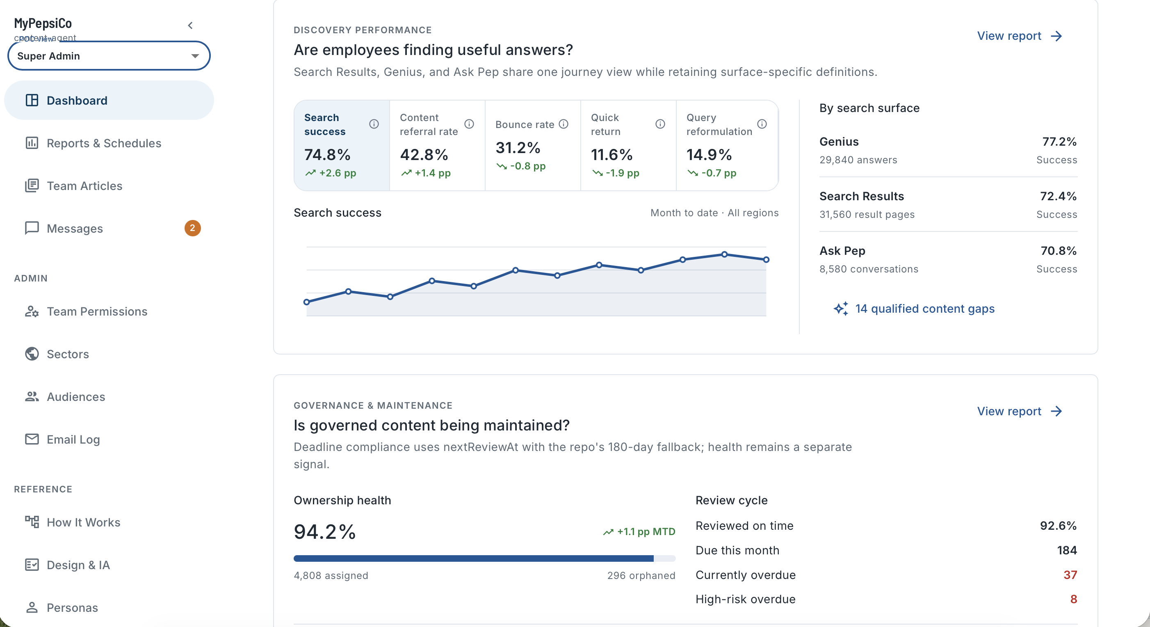
Task: Select the Content referral rate metric tab
Action: 437,146
